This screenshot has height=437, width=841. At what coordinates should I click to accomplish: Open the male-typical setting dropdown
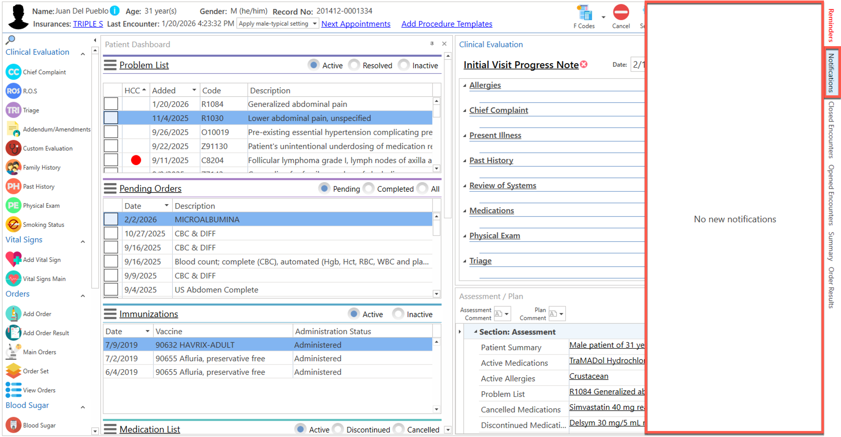[x=314, y=24]
